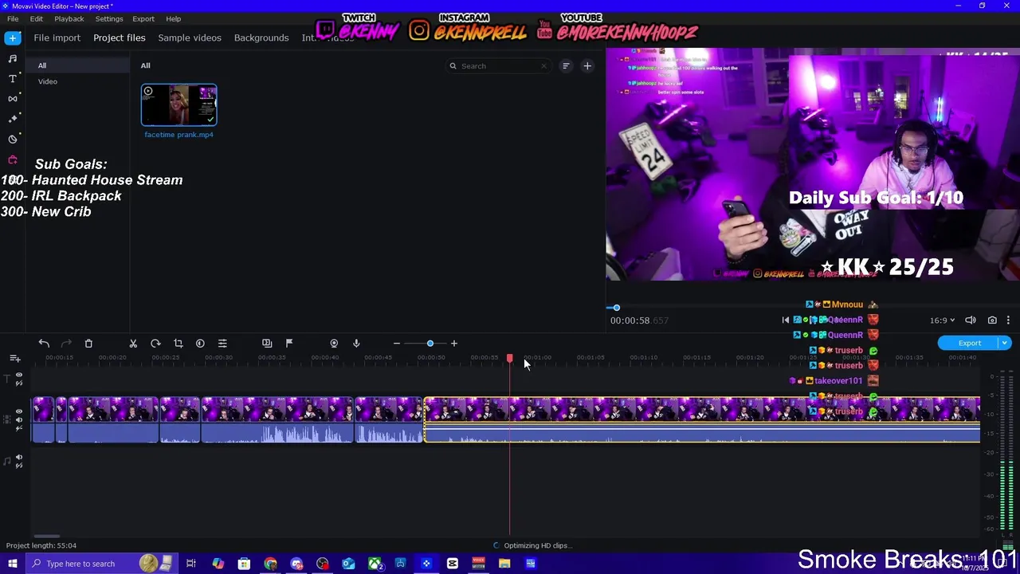Viewport: 1020px width, 574px height.
Task: Open File Explorer from taskbar
Action: tap(504, 564)
